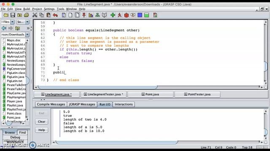The height and width of the screenshot is (151, 270).
Task: Open the File menu
Action: coord(3,9)
